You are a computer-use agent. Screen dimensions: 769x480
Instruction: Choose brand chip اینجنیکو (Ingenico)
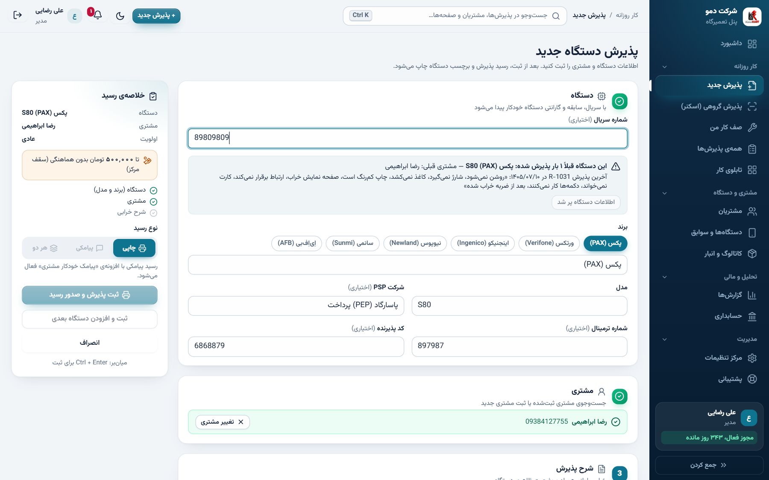483,243
